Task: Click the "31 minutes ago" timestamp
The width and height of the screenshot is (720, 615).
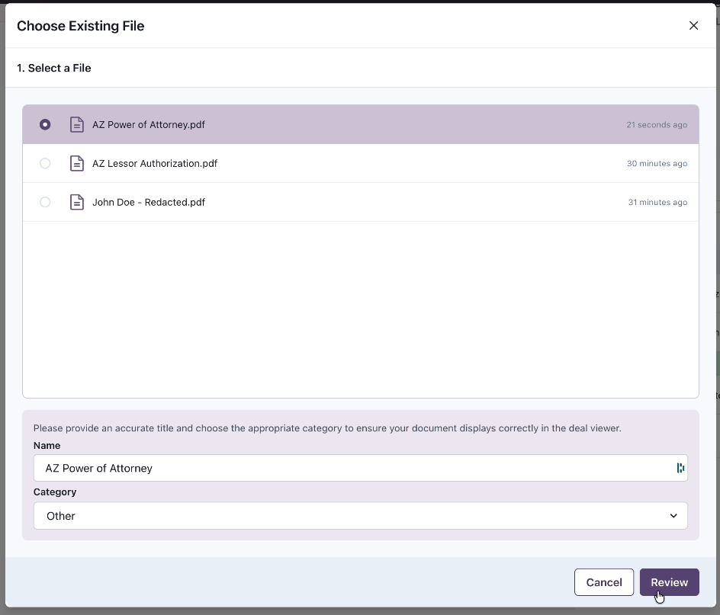Action: coord(656,203)
